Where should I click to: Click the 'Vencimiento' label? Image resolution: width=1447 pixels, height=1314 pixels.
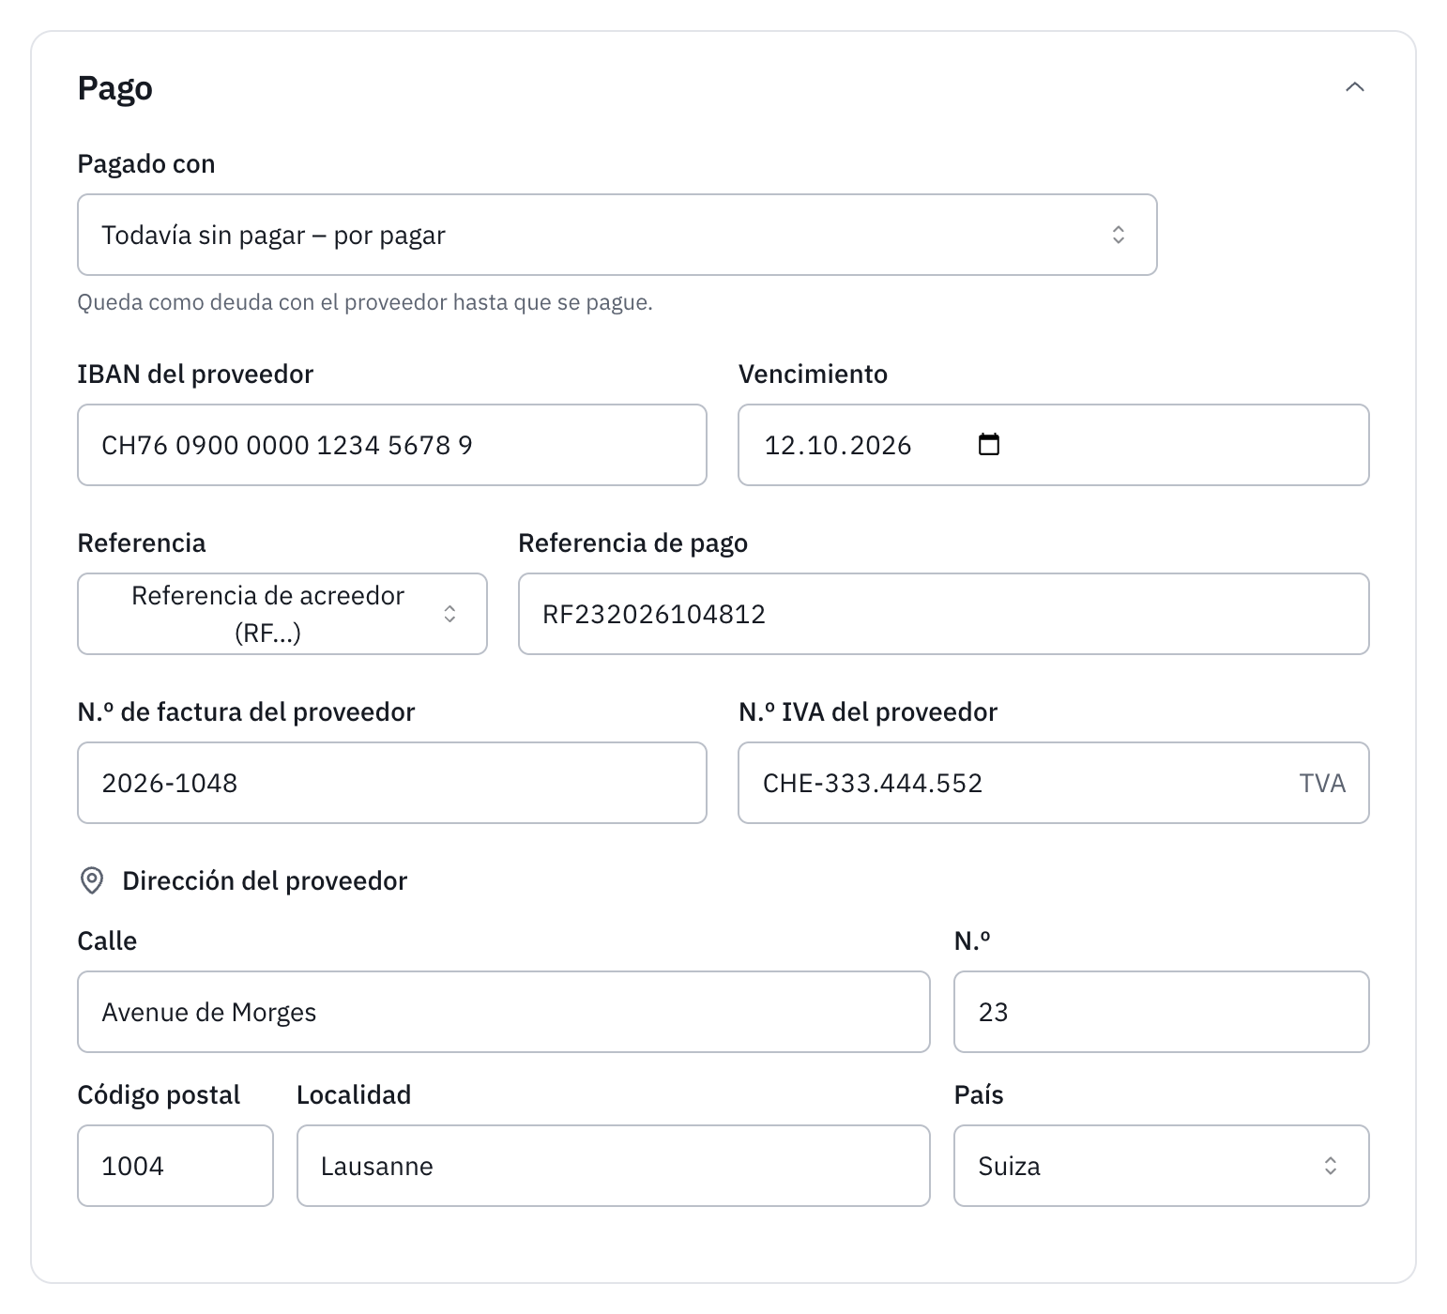pyautogui.click(x=813, y=374)
